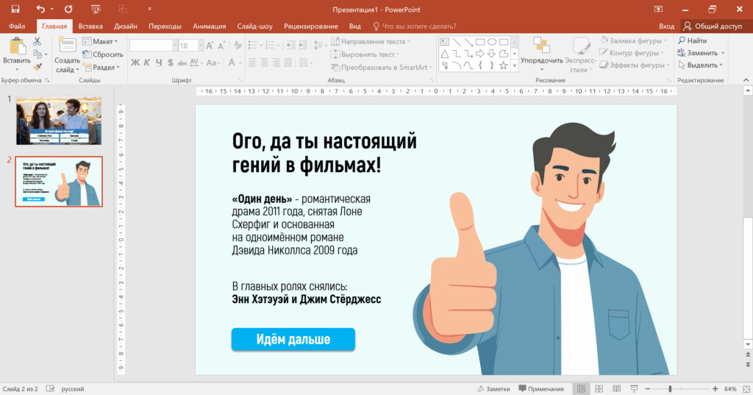Click the Cut scissors icon
753x395 pixels.
pyautogui.click(x=38, y=42)
